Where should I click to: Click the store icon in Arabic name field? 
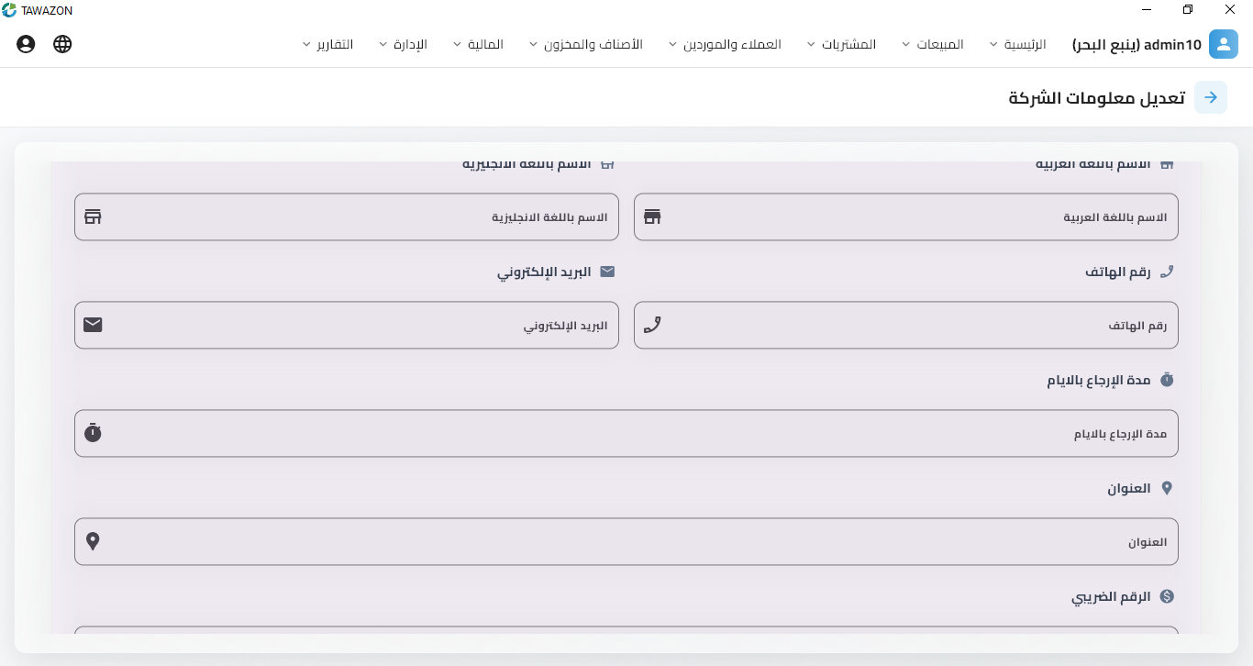(x=652, y=217)
